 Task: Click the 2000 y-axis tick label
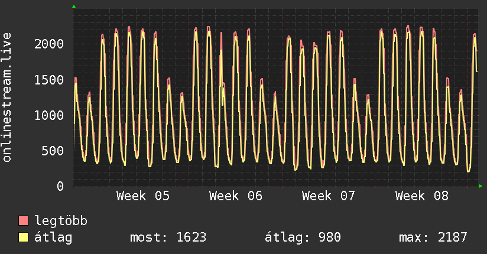(x=49, y=44)
